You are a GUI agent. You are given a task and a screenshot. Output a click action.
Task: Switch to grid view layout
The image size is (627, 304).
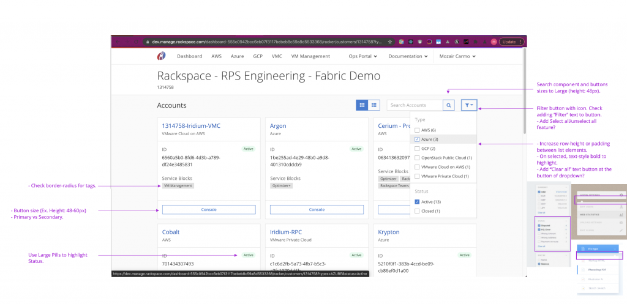pyautogui.click(x=362, y=105)
